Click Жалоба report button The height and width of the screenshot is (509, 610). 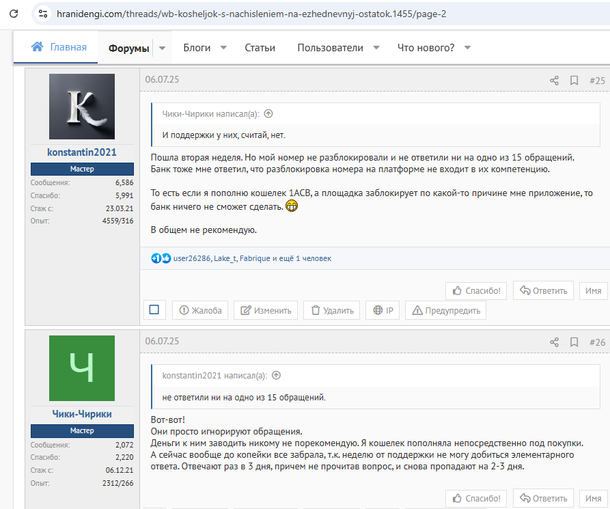click(200, 310)
